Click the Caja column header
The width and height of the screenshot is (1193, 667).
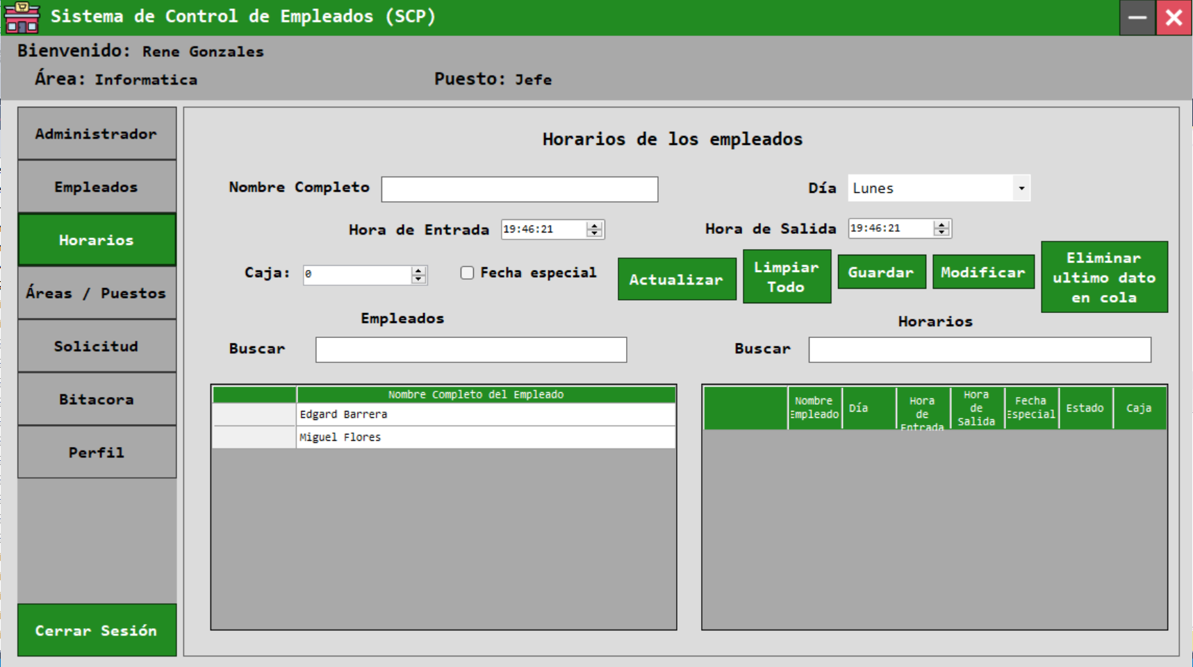coord(1139,408)
